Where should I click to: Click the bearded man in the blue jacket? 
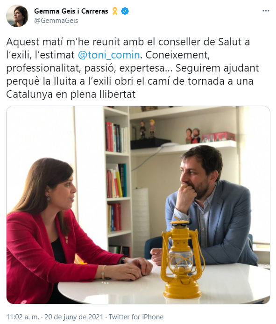pos(206,207)
